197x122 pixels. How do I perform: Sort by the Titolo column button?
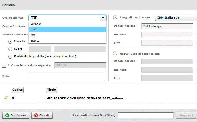tap(51, 90)
